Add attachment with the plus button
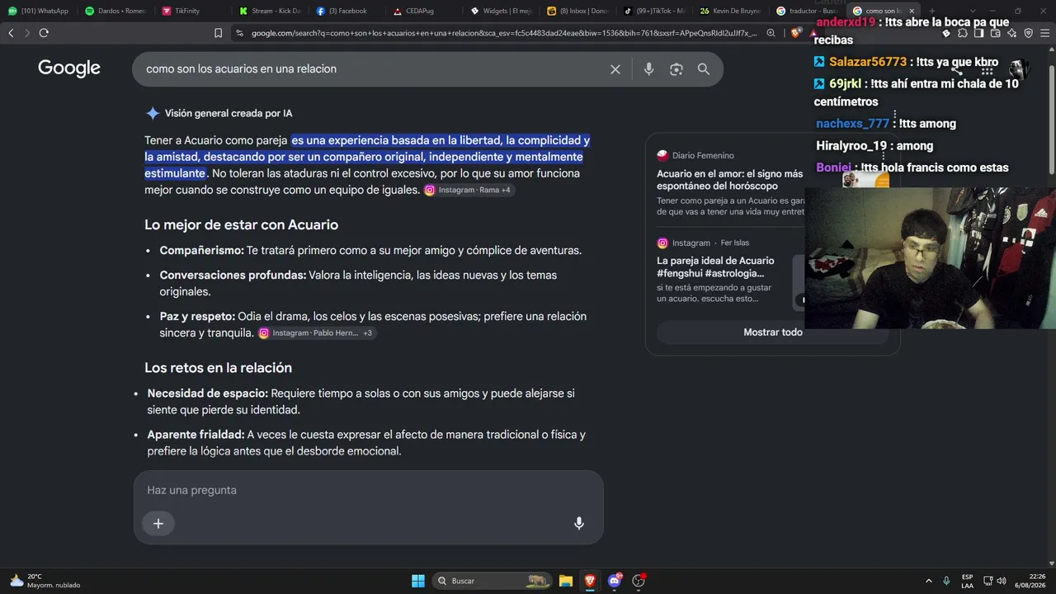Image resolution: width=1056 pixels, height=594 pixels. click(158, 523)
